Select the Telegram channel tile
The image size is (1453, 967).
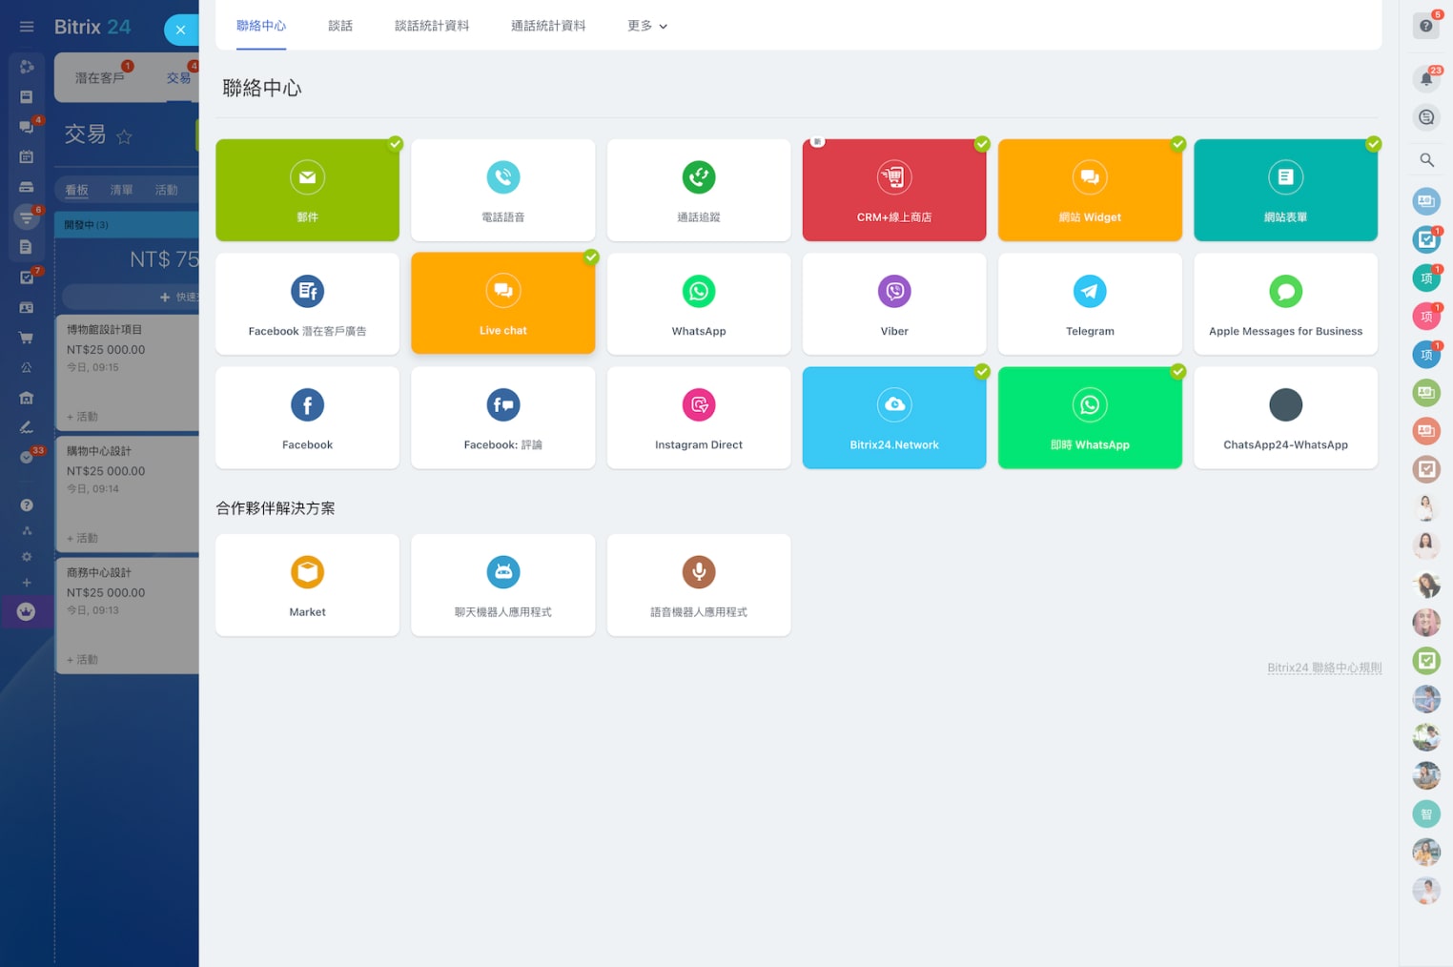1089,303
